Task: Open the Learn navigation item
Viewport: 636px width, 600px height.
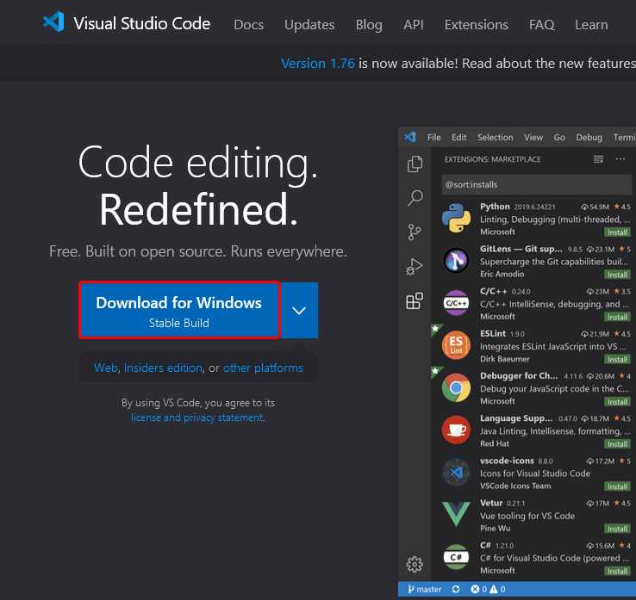Action: (x=591, y=25)
